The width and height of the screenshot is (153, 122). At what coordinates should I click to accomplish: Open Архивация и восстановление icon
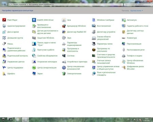tap(34, 26)
